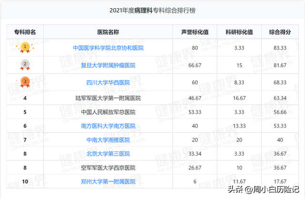Click research value 8.33 cell
Viewport: 305px width, 199px height.
239,82
